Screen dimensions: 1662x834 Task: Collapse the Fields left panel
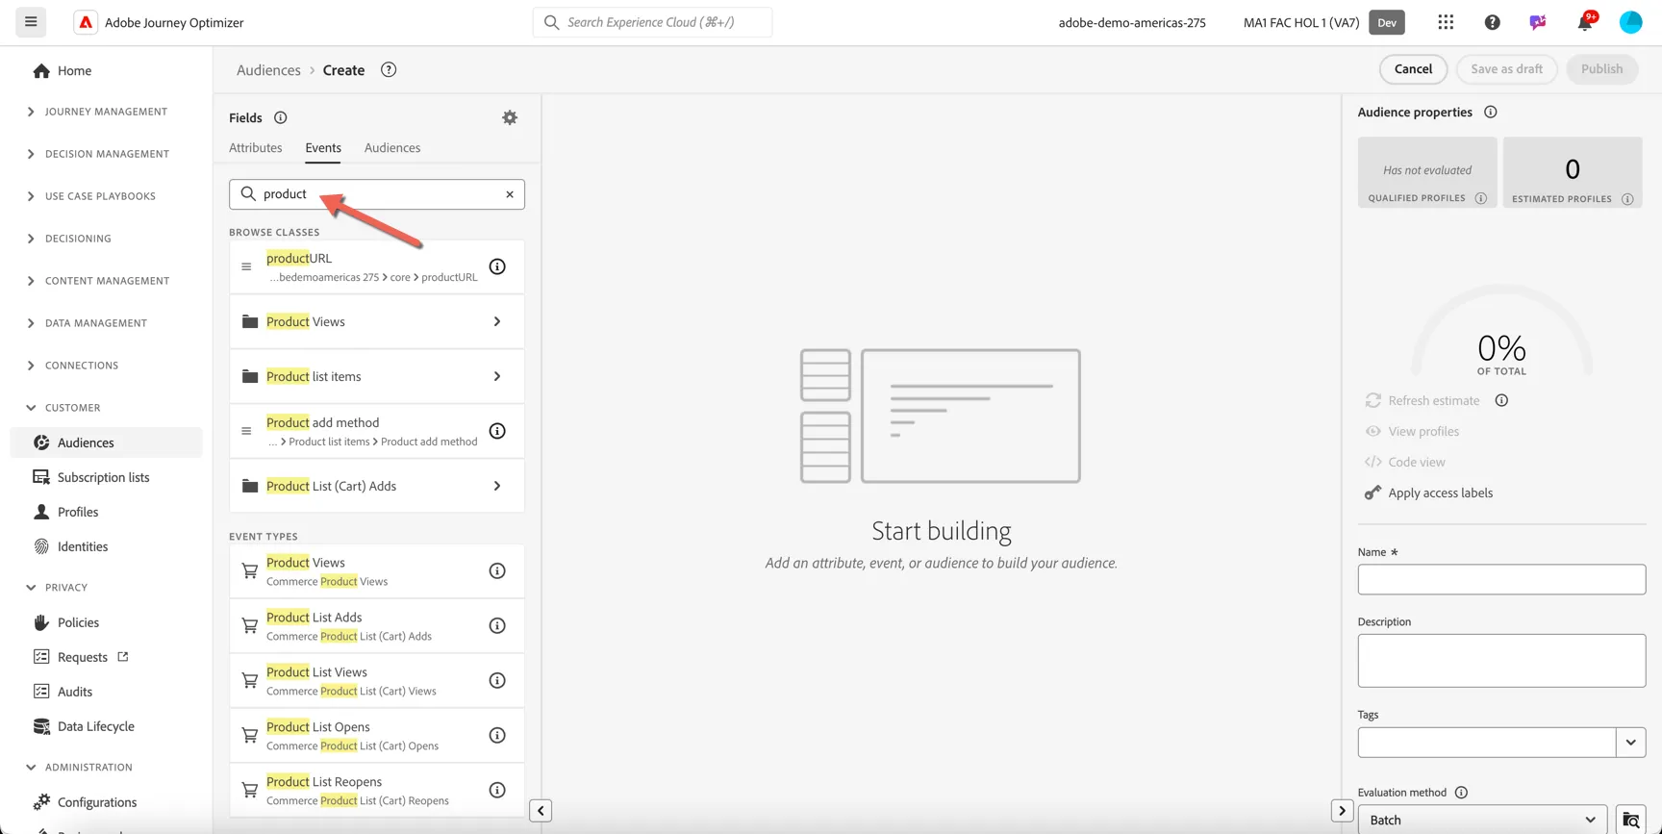[541, 811]
